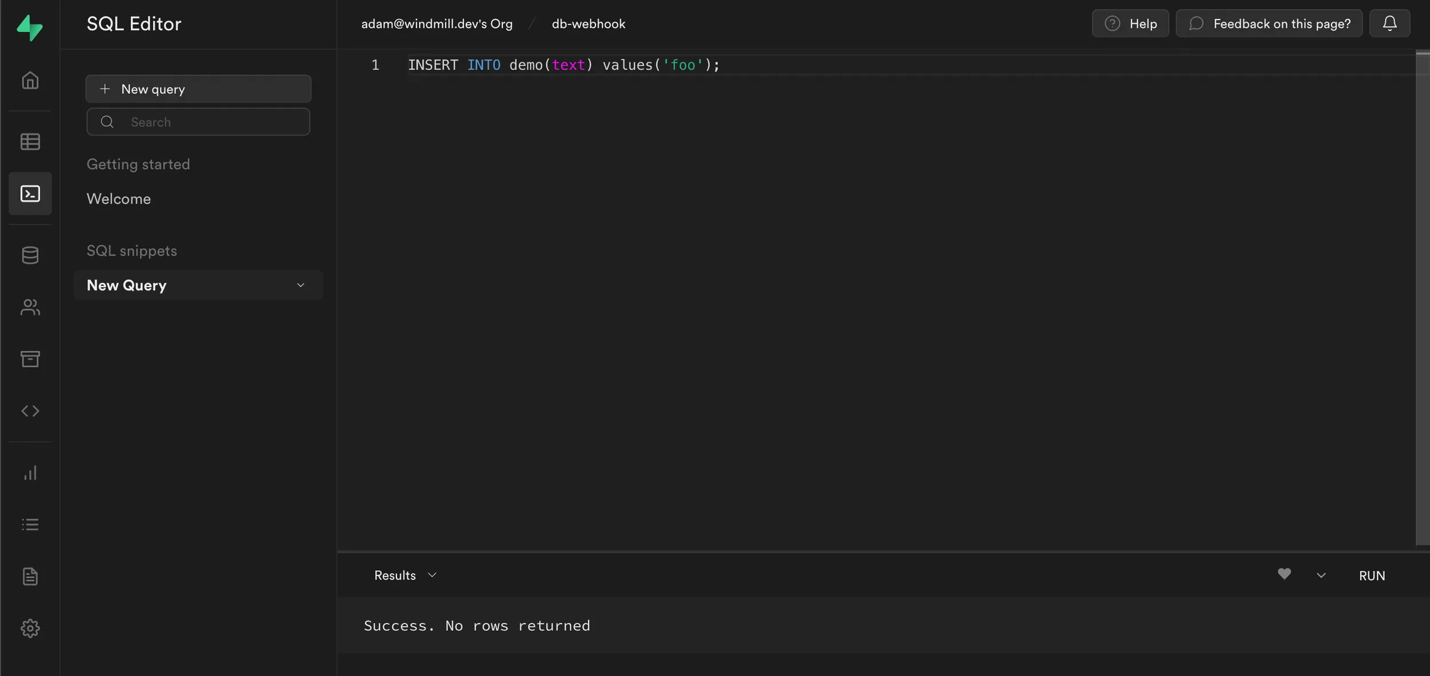Image resolution: width=1430 pixels, height=676 pixels.
Task: Click the snippet Search field
Action: pos(198,121)
